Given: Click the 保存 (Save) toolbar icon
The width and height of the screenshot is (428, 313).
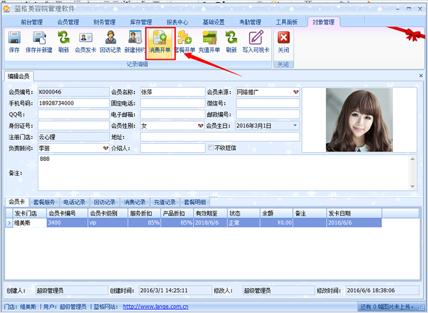Looking at the screenshot, I should [x=14, y=42].
